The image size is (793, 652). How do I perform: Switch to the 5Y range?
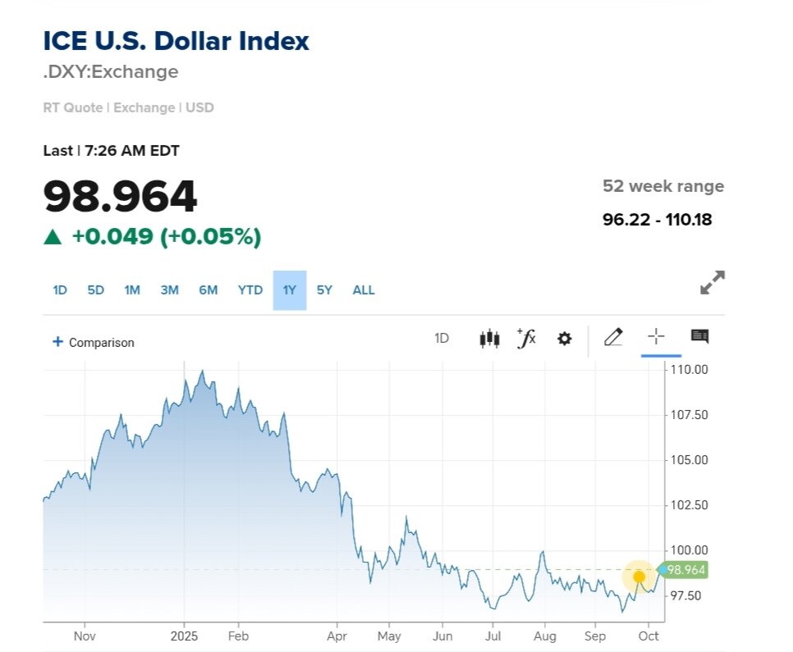(325, 290)
